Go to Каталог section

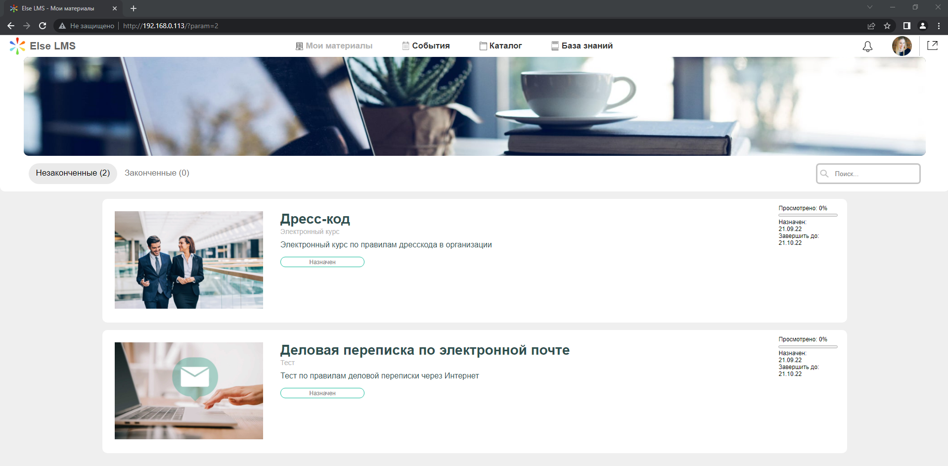(500, 46)
